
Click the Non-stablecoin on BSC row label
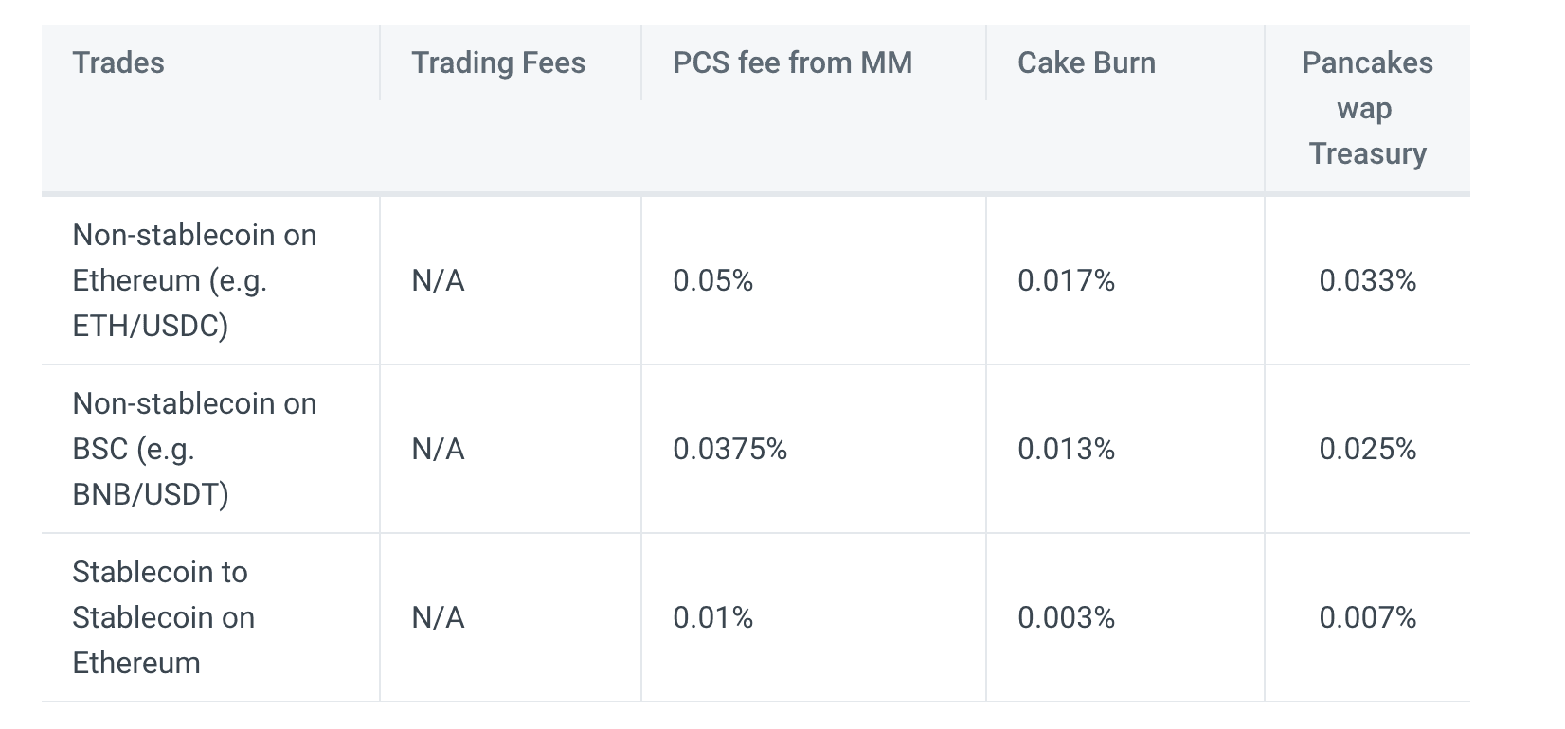coord(194,449)
